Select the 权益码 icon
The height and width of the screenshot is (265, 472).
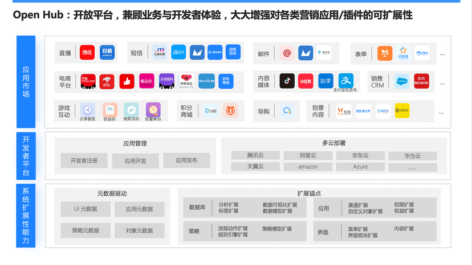pos(109,110)
